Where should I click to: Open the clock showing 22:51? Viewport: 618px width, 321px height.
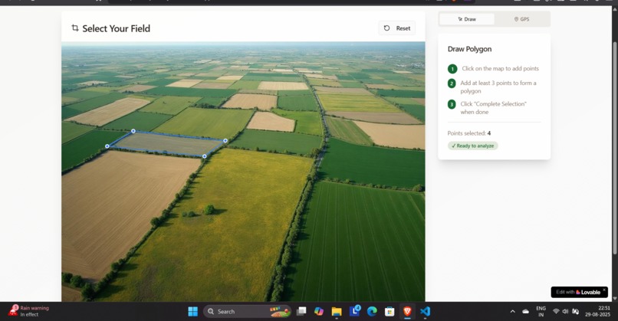click(x=597, y=311)
